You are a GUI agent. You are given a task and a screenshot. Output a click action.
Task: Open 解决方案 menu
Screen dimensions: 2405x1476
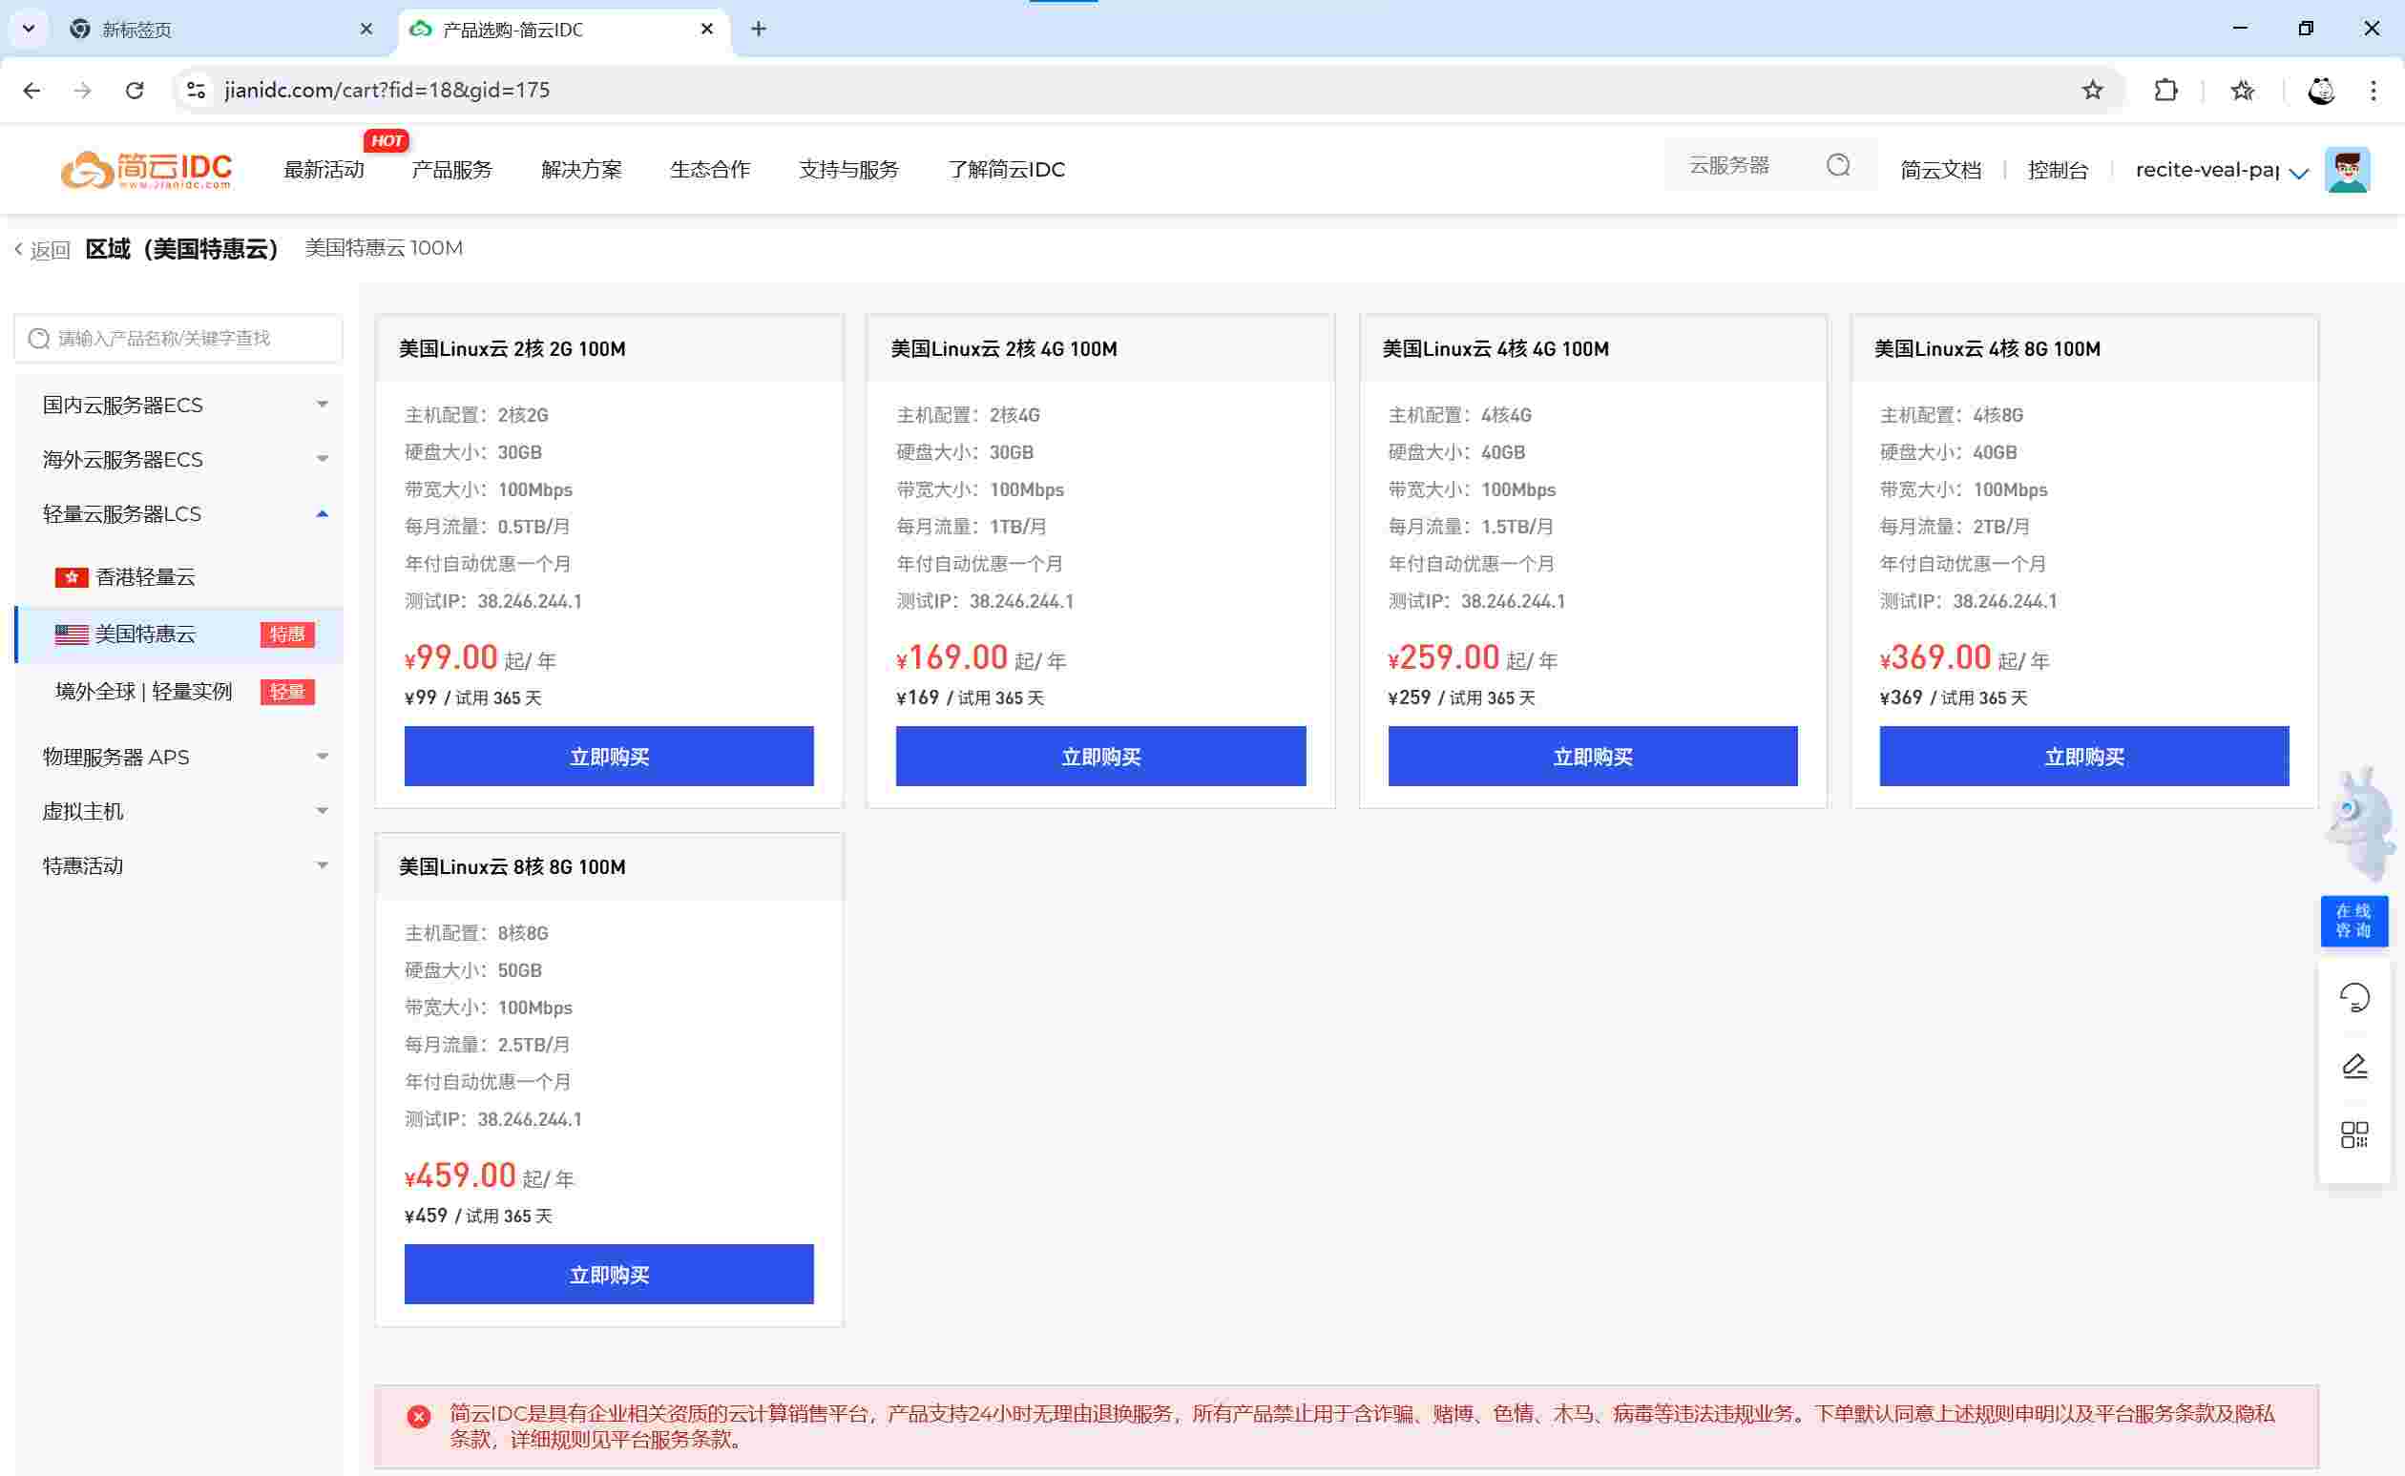point(581,170)
